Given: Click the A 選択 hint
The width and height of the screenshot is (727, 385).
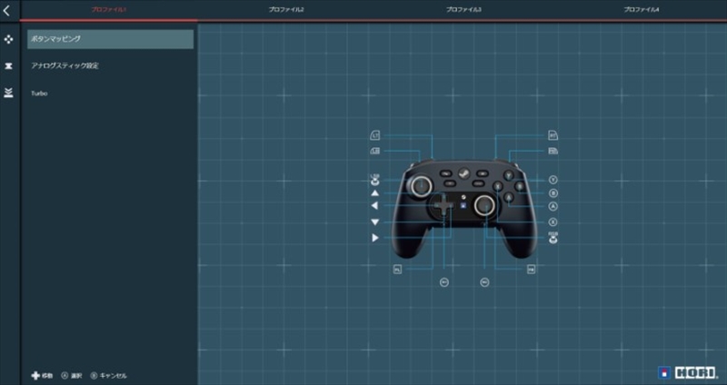Looking at the screenshot, I should click(72, 376).
